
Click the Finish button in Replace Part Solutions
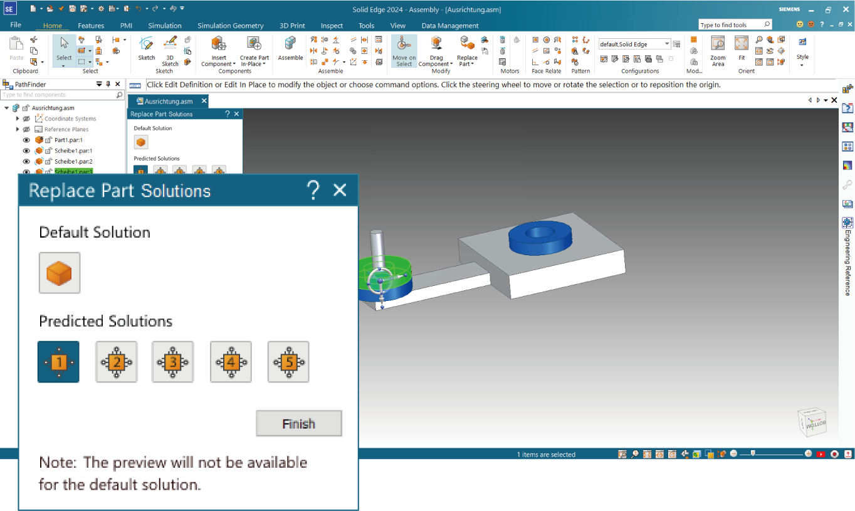(299, 424)
